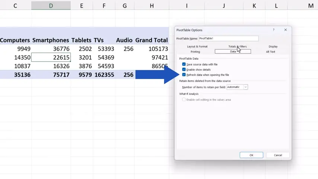This screenshot has height=179, width=318.
Task: Select cell containing 22615
Action: [x=51, y=57]
